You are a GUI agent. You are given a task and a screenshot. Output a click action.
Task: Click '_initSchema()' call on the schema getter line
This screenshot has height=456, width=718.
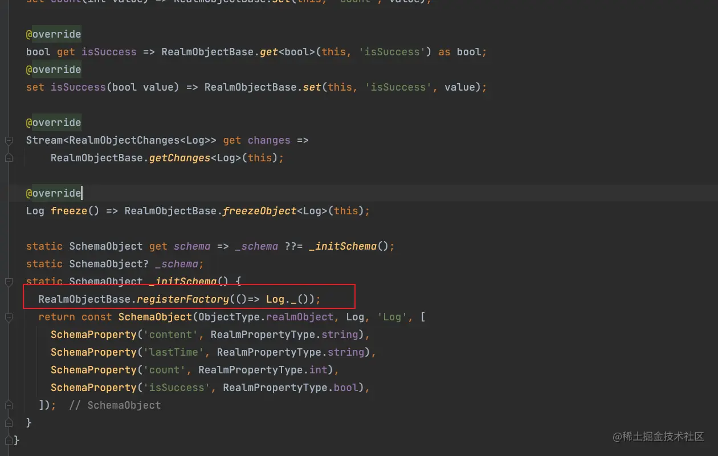click(349, 246)
